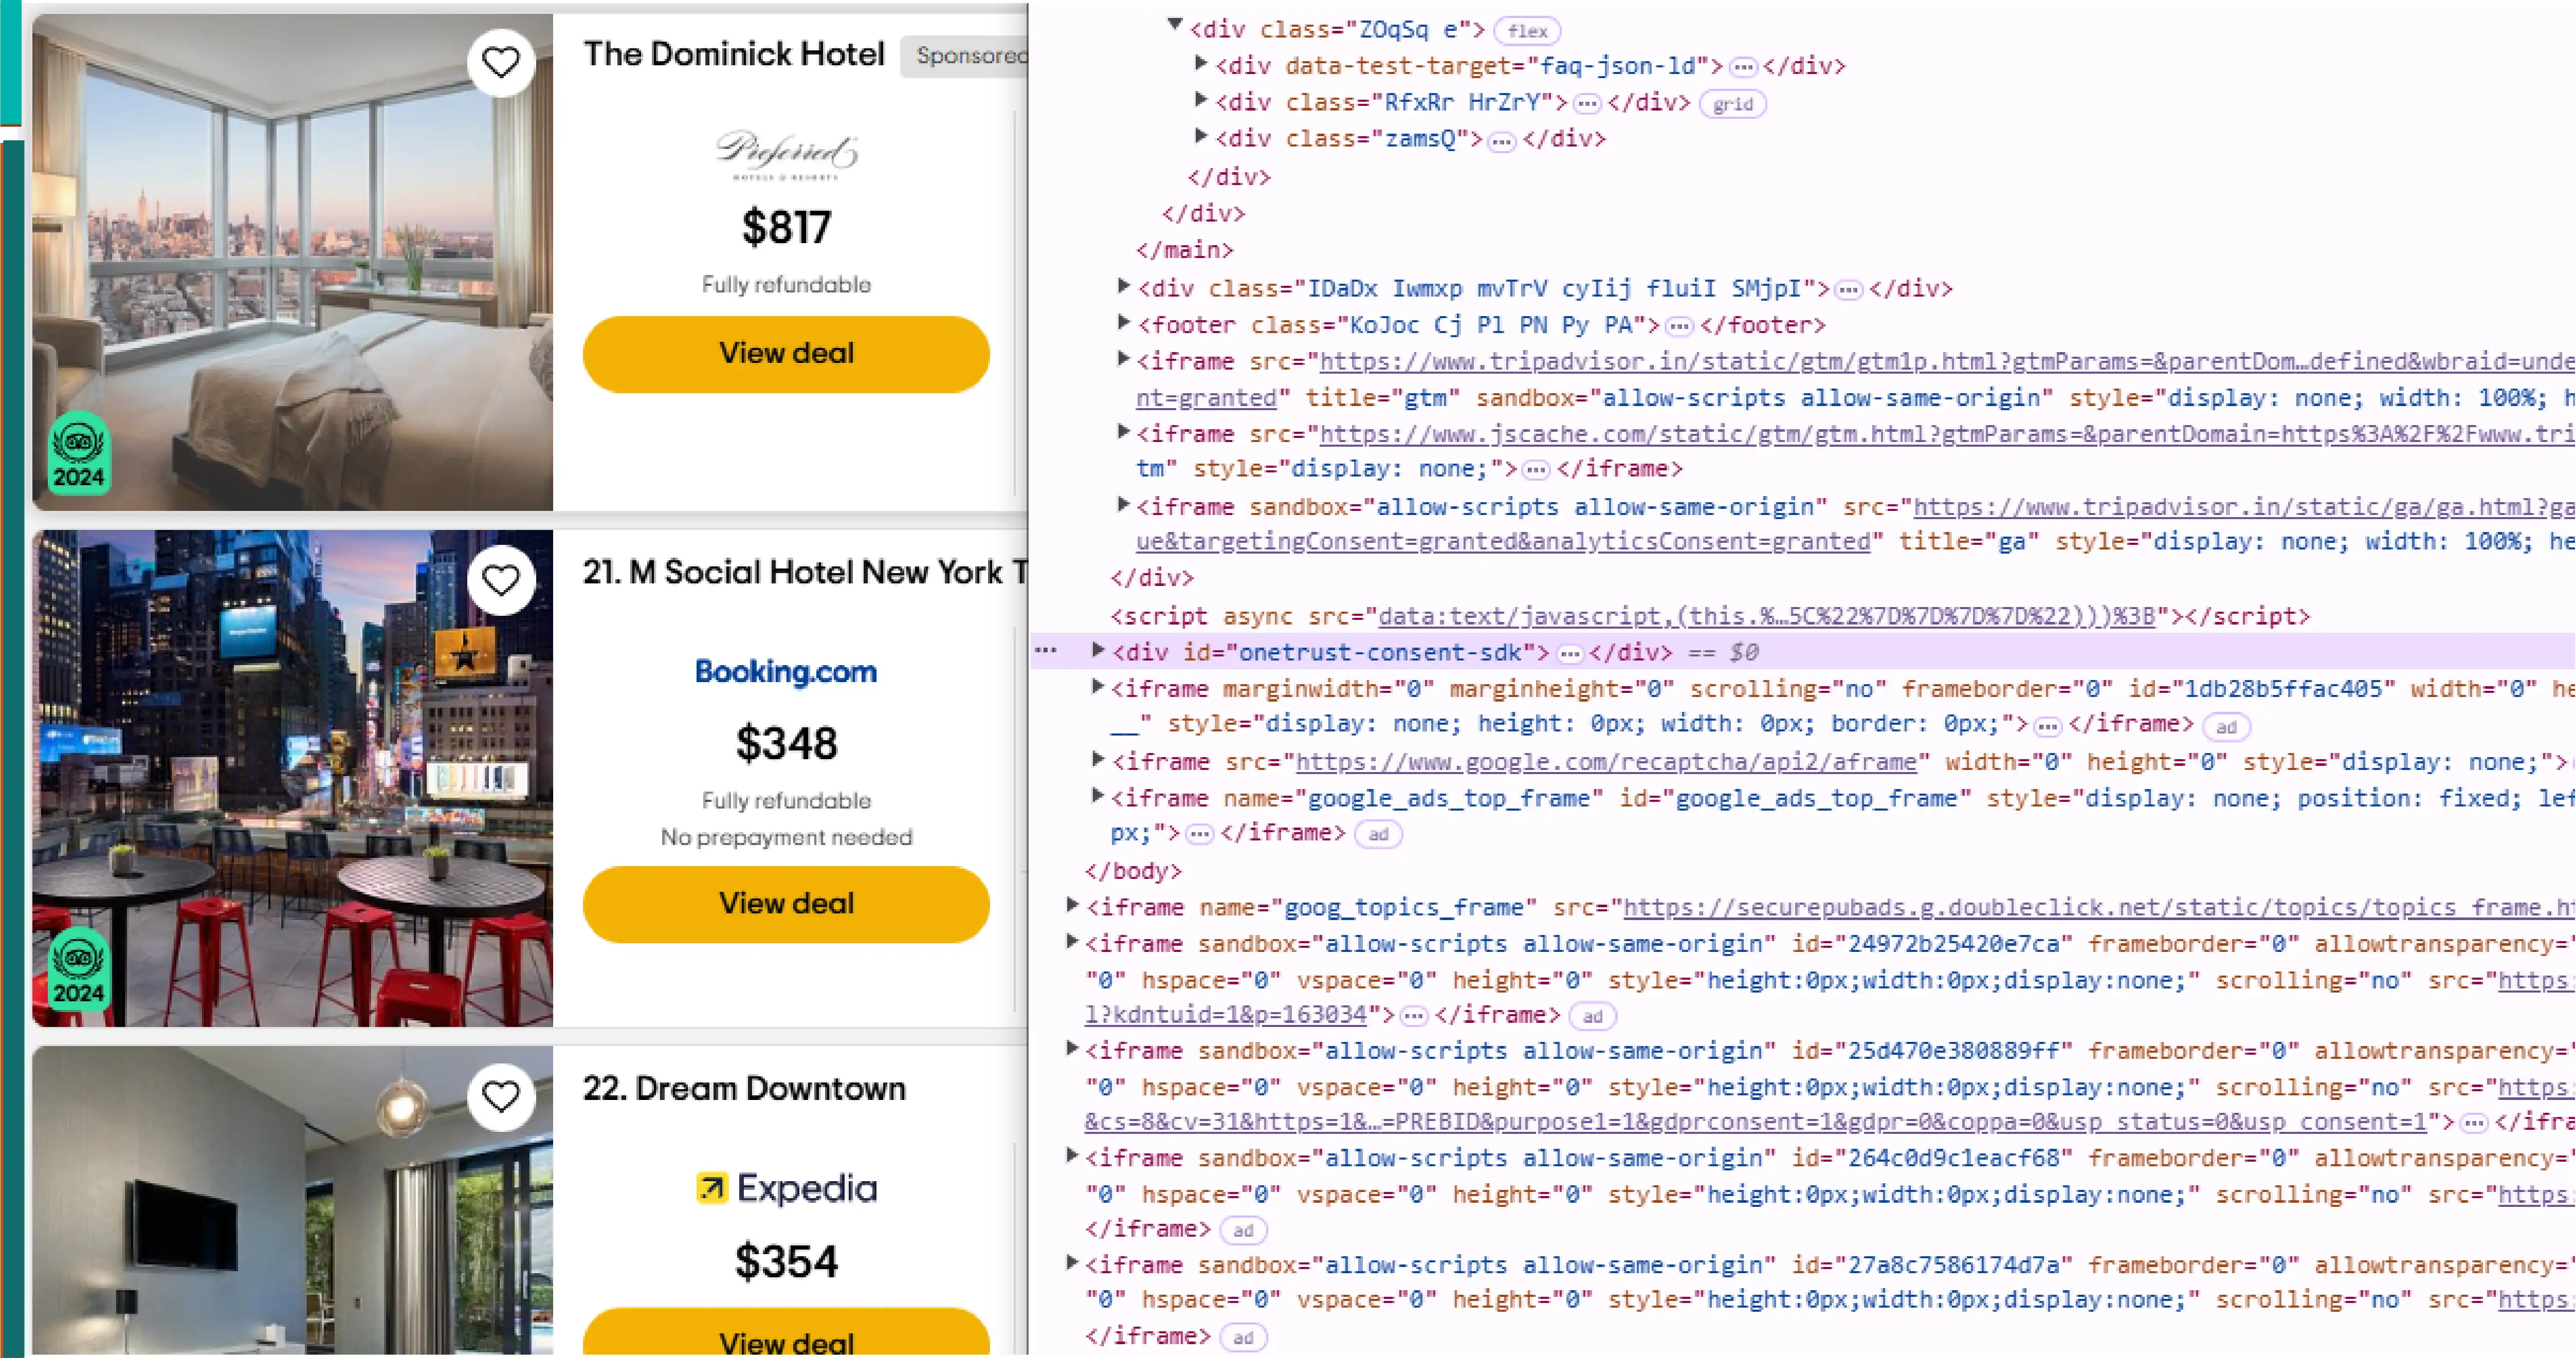
Task: Click the Expedia logo
Action: pyautogui.click(x=787, y=1188)
